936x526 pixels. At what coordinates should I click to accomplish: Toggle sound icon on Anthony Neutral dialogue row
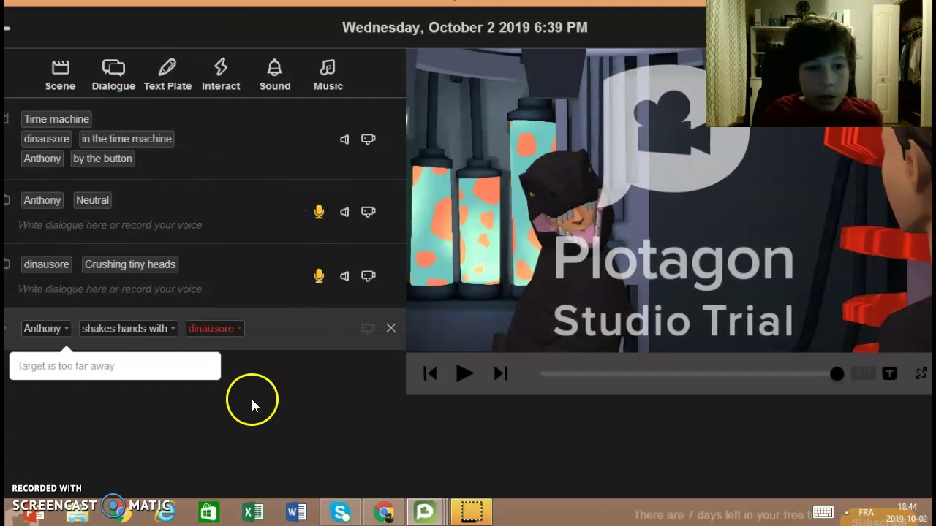pyautogui.click(x=344, y=212)
